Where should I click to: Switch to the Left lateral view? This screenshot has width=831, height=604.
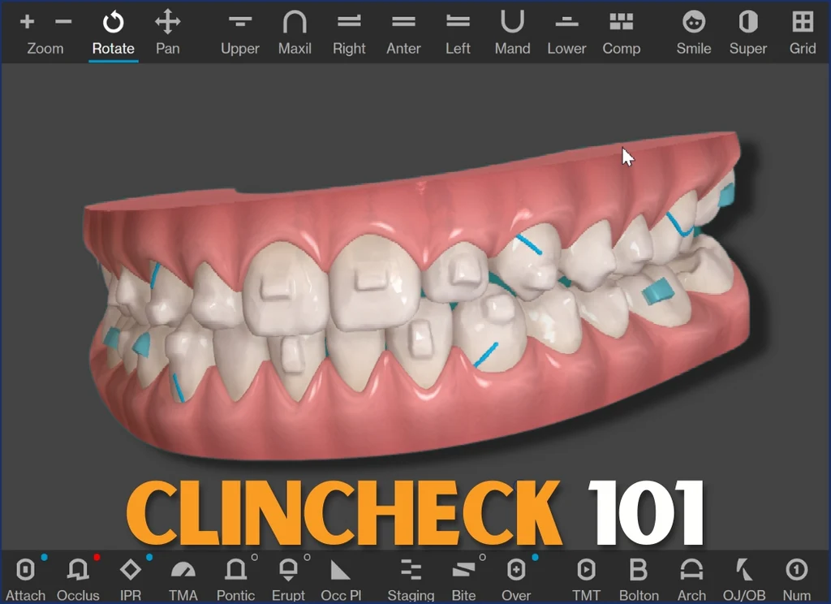[x=458, y=31]
